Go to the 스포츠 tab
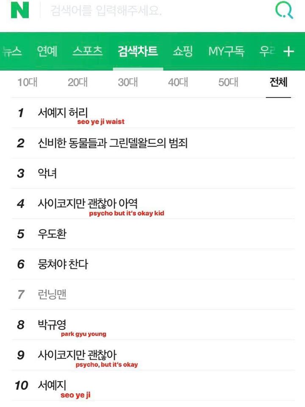Image resolution: width=305 pixels, height=407 pixels. 87,52
